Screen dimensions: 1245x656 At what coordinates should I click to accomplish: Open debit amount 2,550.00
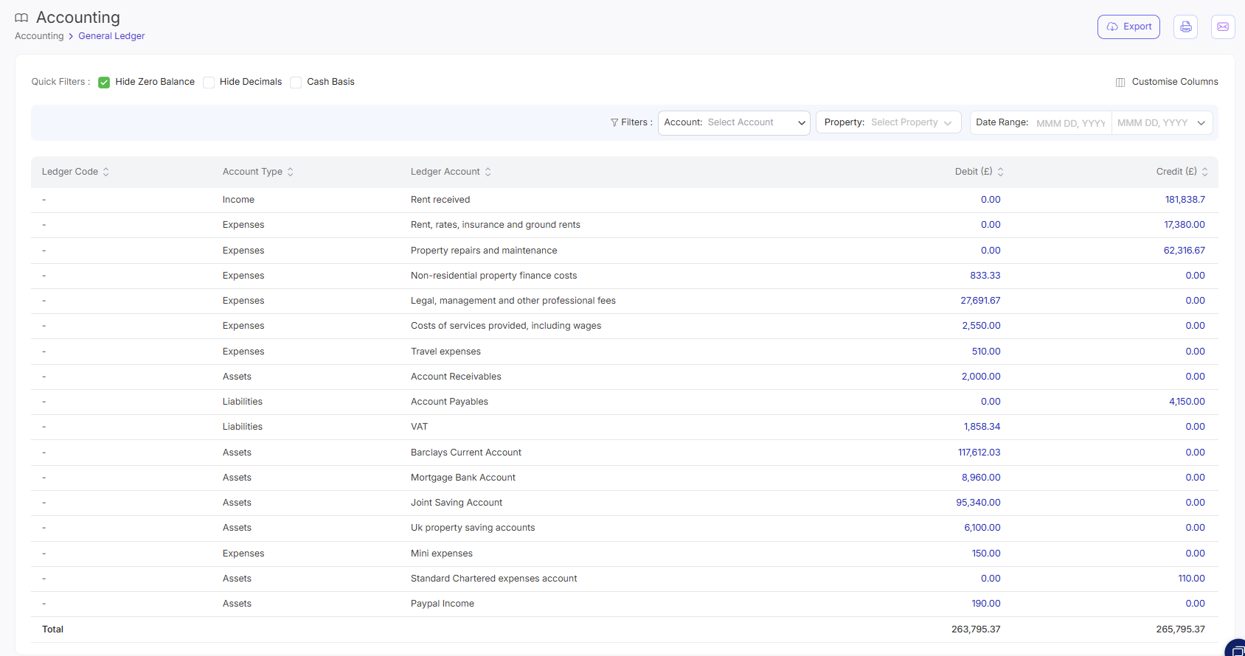(981, 326)
